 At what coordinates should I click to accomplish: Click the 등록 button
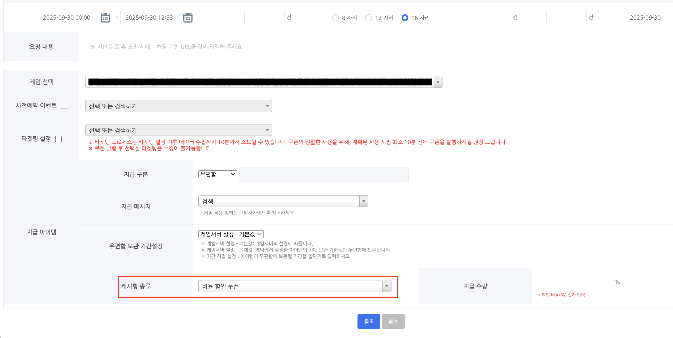click(369, 322)
